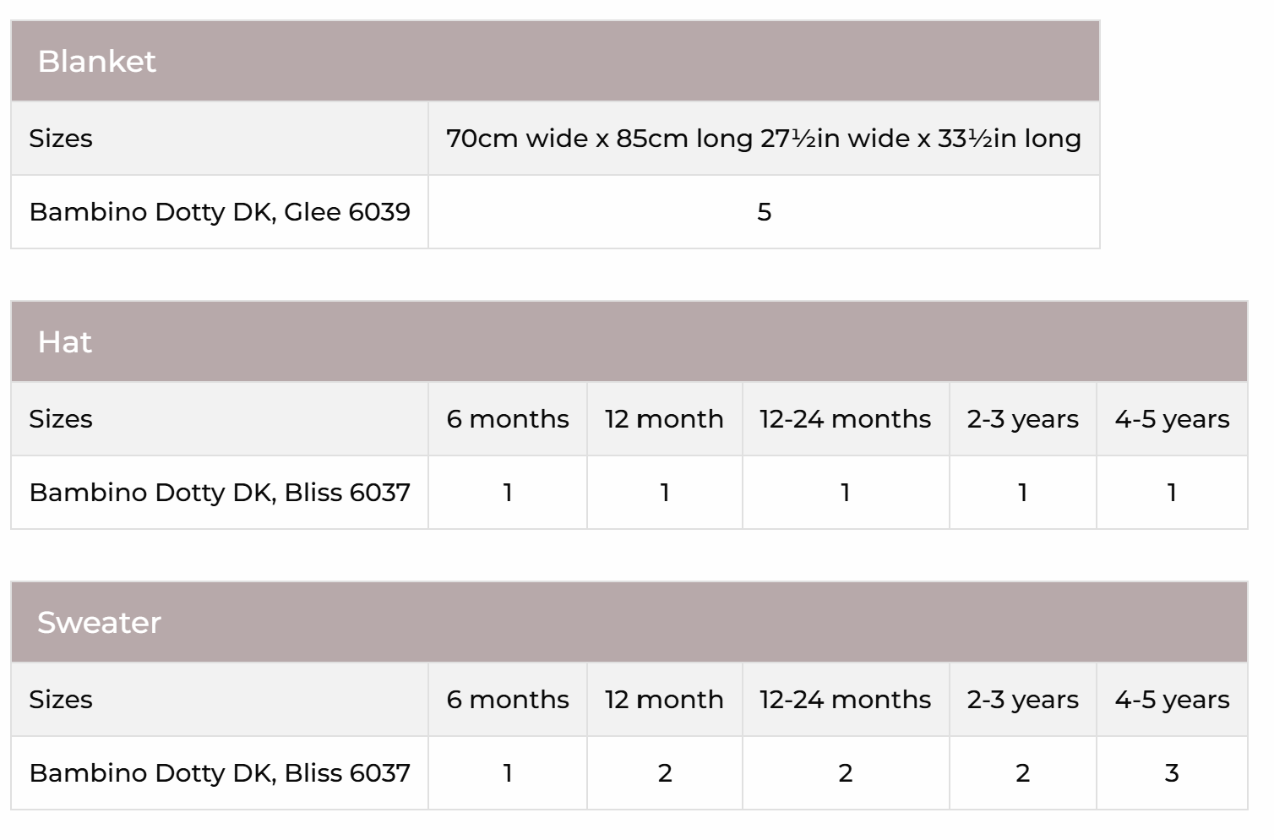Screen dimensions: 1274x840
Task: Click Bambino Dotty DK, Bliss 6037 in Hat table
Action: 220,493
